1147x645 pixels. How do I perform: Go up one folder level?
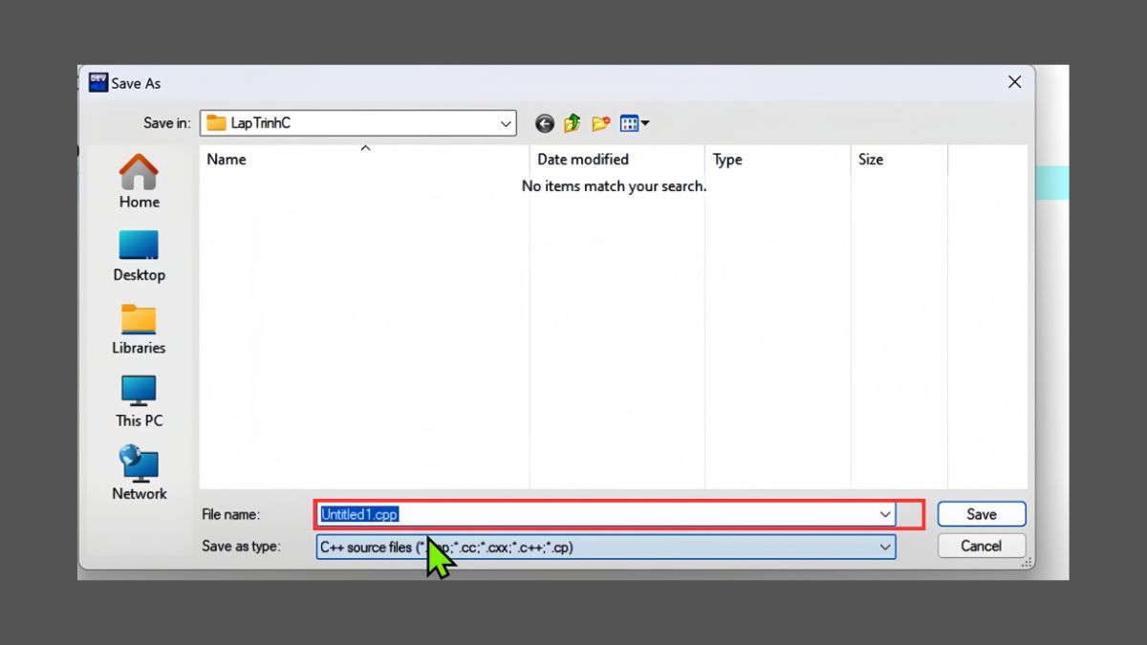[571, 122]
